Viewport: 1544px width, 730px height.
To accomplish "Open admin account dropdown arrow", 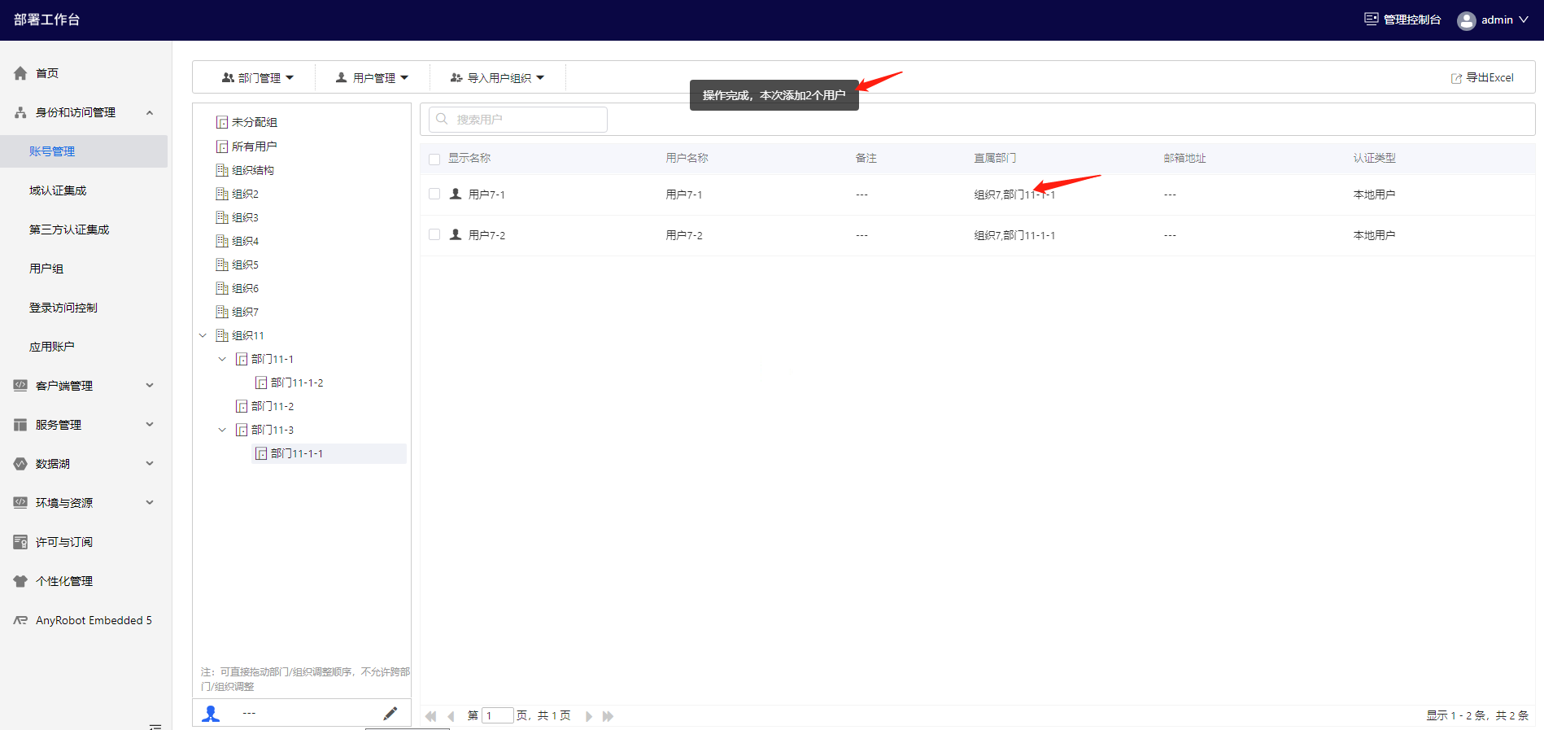I will [1524, 20].
